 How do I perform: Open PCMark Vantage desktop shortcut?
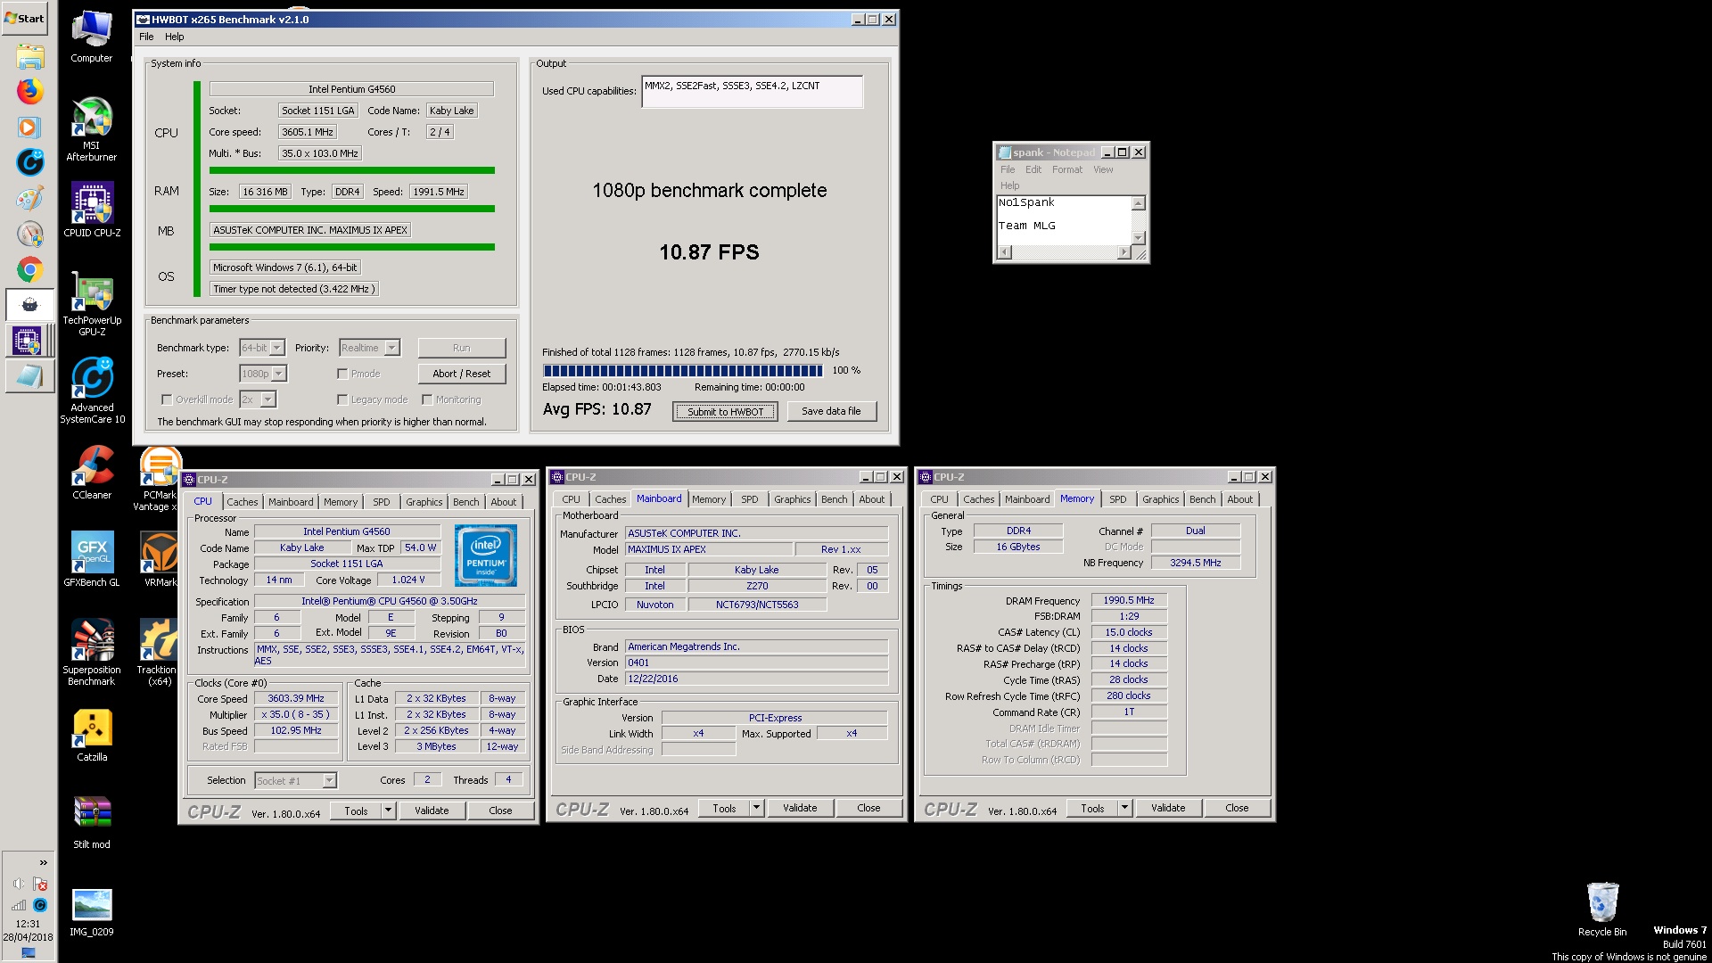coord(160,480)
